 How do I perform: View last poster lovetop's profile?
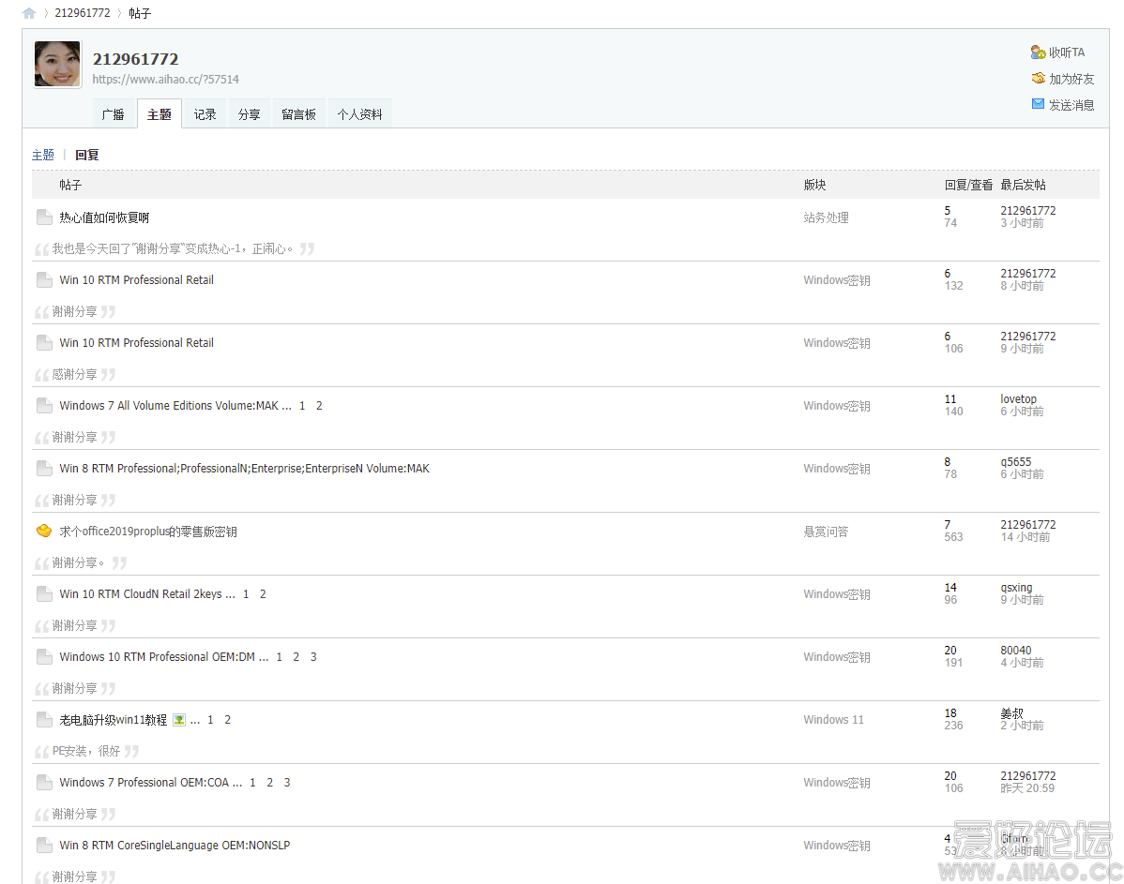1018,399
